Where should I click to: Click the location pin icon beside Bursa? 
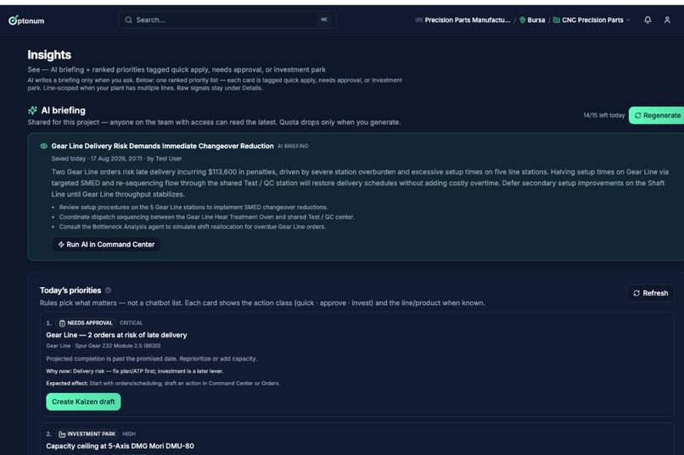pos(522,20)
